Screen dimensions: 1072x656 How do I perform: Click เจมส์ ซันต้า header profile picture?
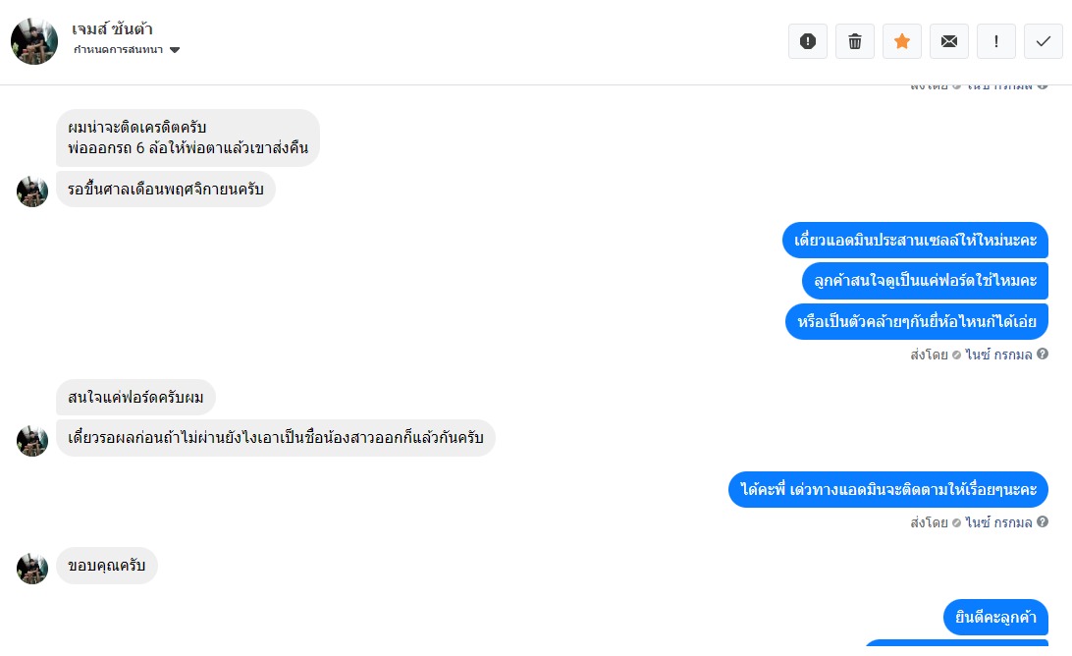34,41
